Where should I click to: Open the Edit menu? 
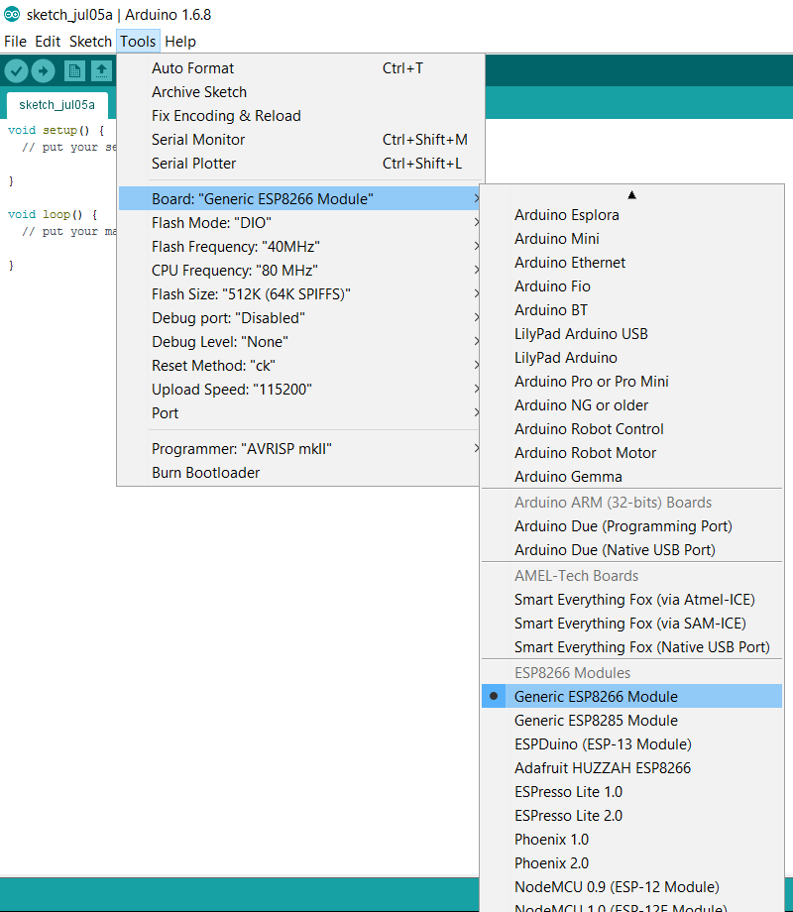[x=48, y=42]
